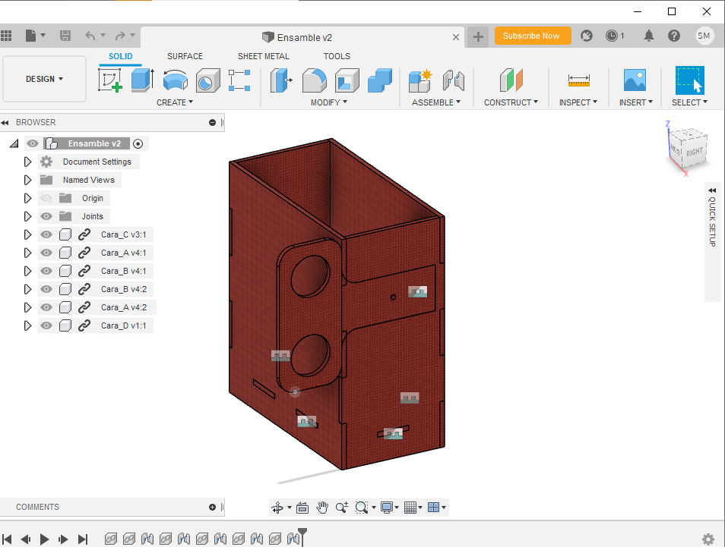Select the Press Pull tool
The image size is (725, 547).
[x=281, y=80]
